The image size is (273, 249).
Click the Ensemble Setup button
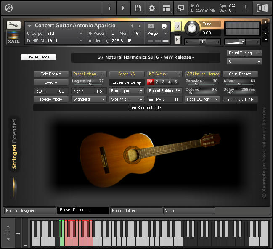pyautogui.click(x=127, y=82)
